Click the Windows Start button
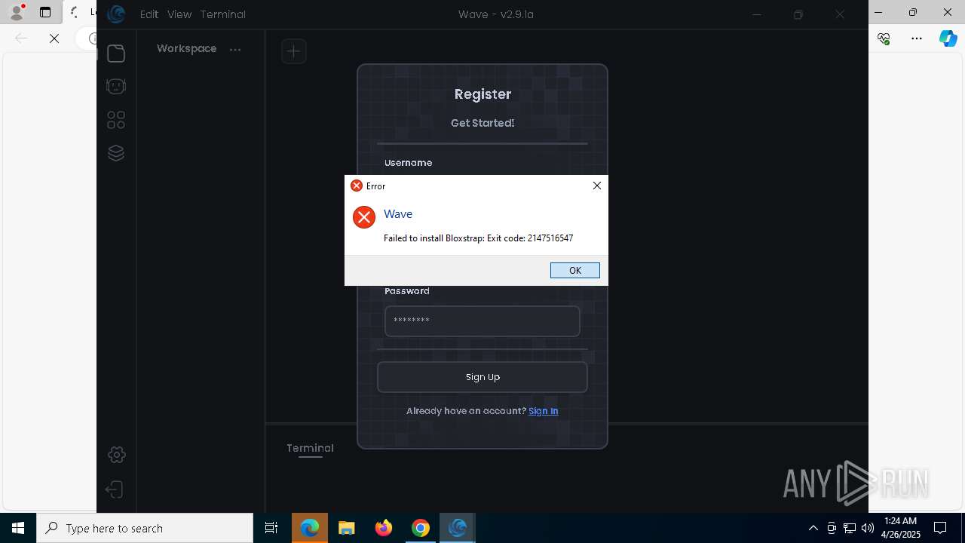 (x=18, y=528)
